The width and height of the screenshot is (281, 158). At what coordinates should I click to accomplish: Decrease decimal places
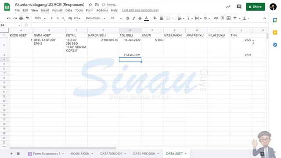point(64,18)
